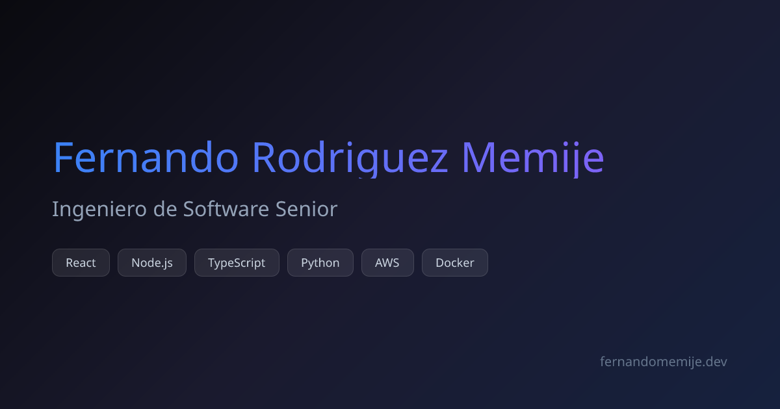Select the Node.js tag
This screenshot has width=780, height=409.
[x=152, y=263]
